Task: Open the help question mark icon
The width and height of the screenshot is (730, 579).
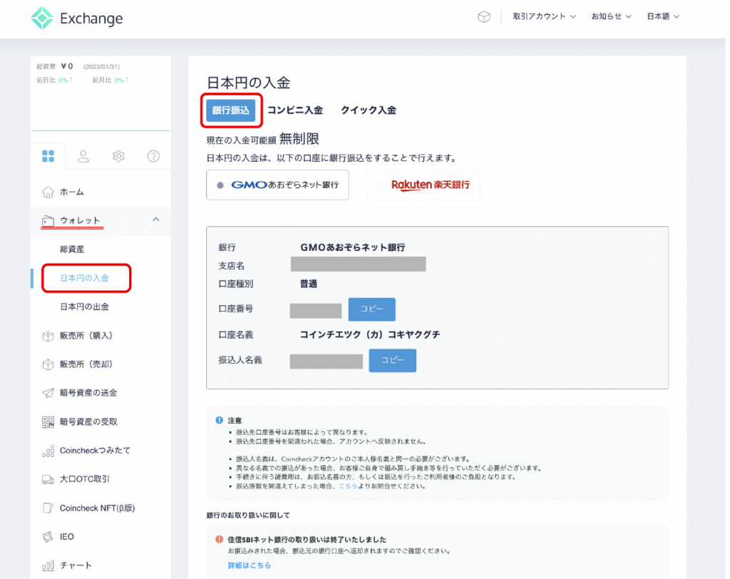Action: tap(153, 156)
